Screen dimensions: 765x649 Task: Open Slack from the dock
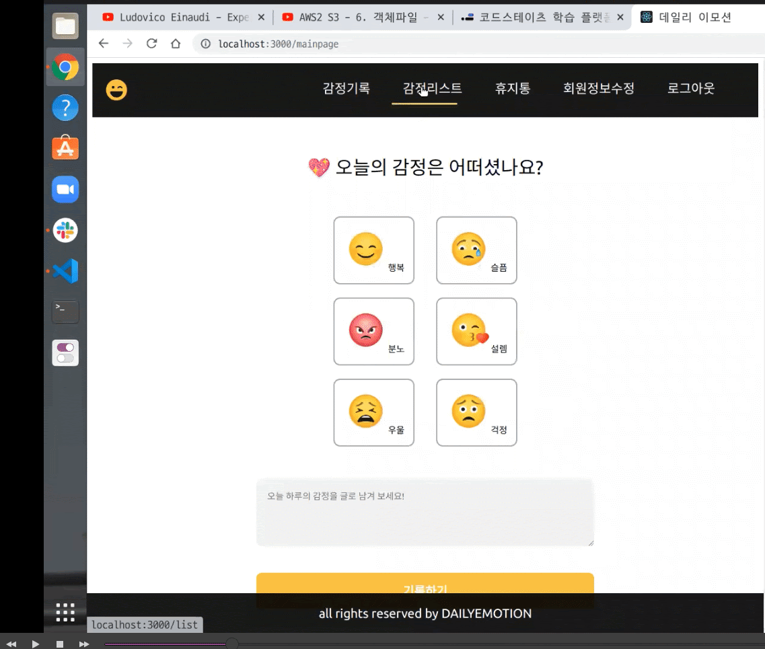pyautogui.click(x=65, y=230)
